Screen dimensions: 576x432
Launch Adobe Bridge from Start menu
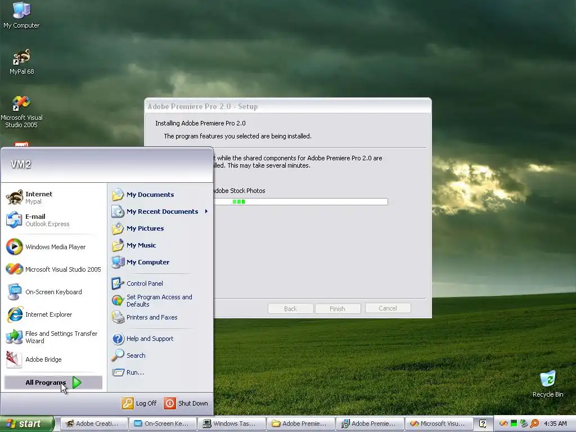tap(53, 359)
